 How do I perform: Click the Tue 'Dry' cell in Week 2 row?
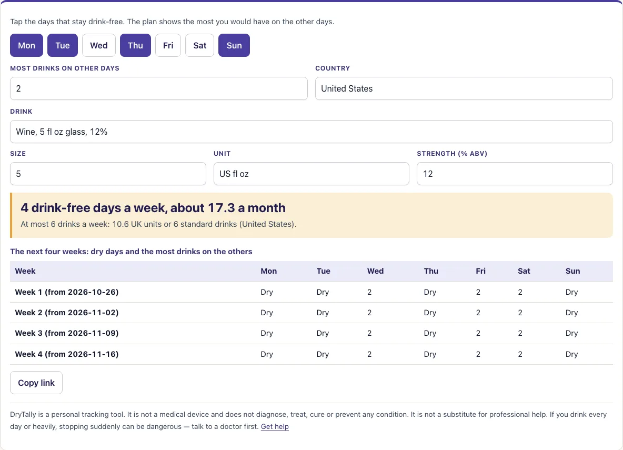tap(323, 313)
